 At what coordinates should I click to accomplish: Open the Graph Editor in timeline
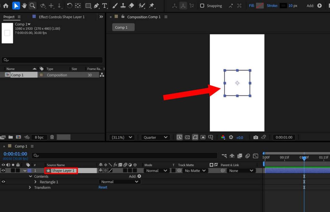click(x=256, y=156)
